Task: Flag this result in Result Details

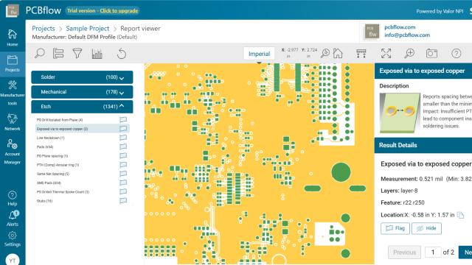Action: (x=395, y=228)
